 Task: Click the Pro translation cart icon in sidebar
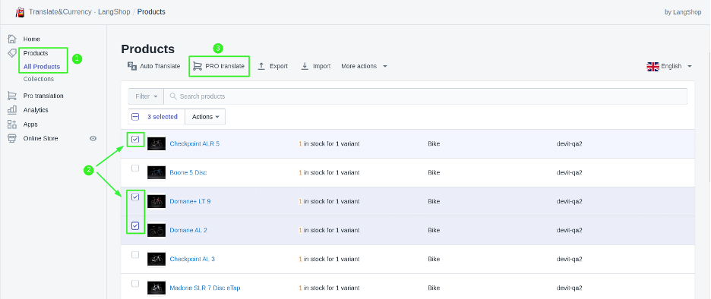point(12,96)
